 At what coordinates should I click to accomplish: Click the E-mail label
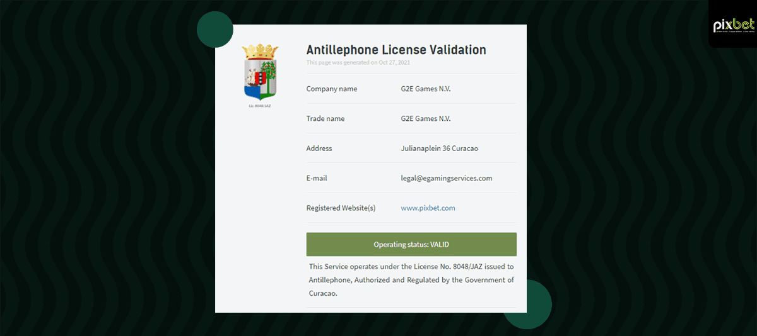[x=317, y=178]
